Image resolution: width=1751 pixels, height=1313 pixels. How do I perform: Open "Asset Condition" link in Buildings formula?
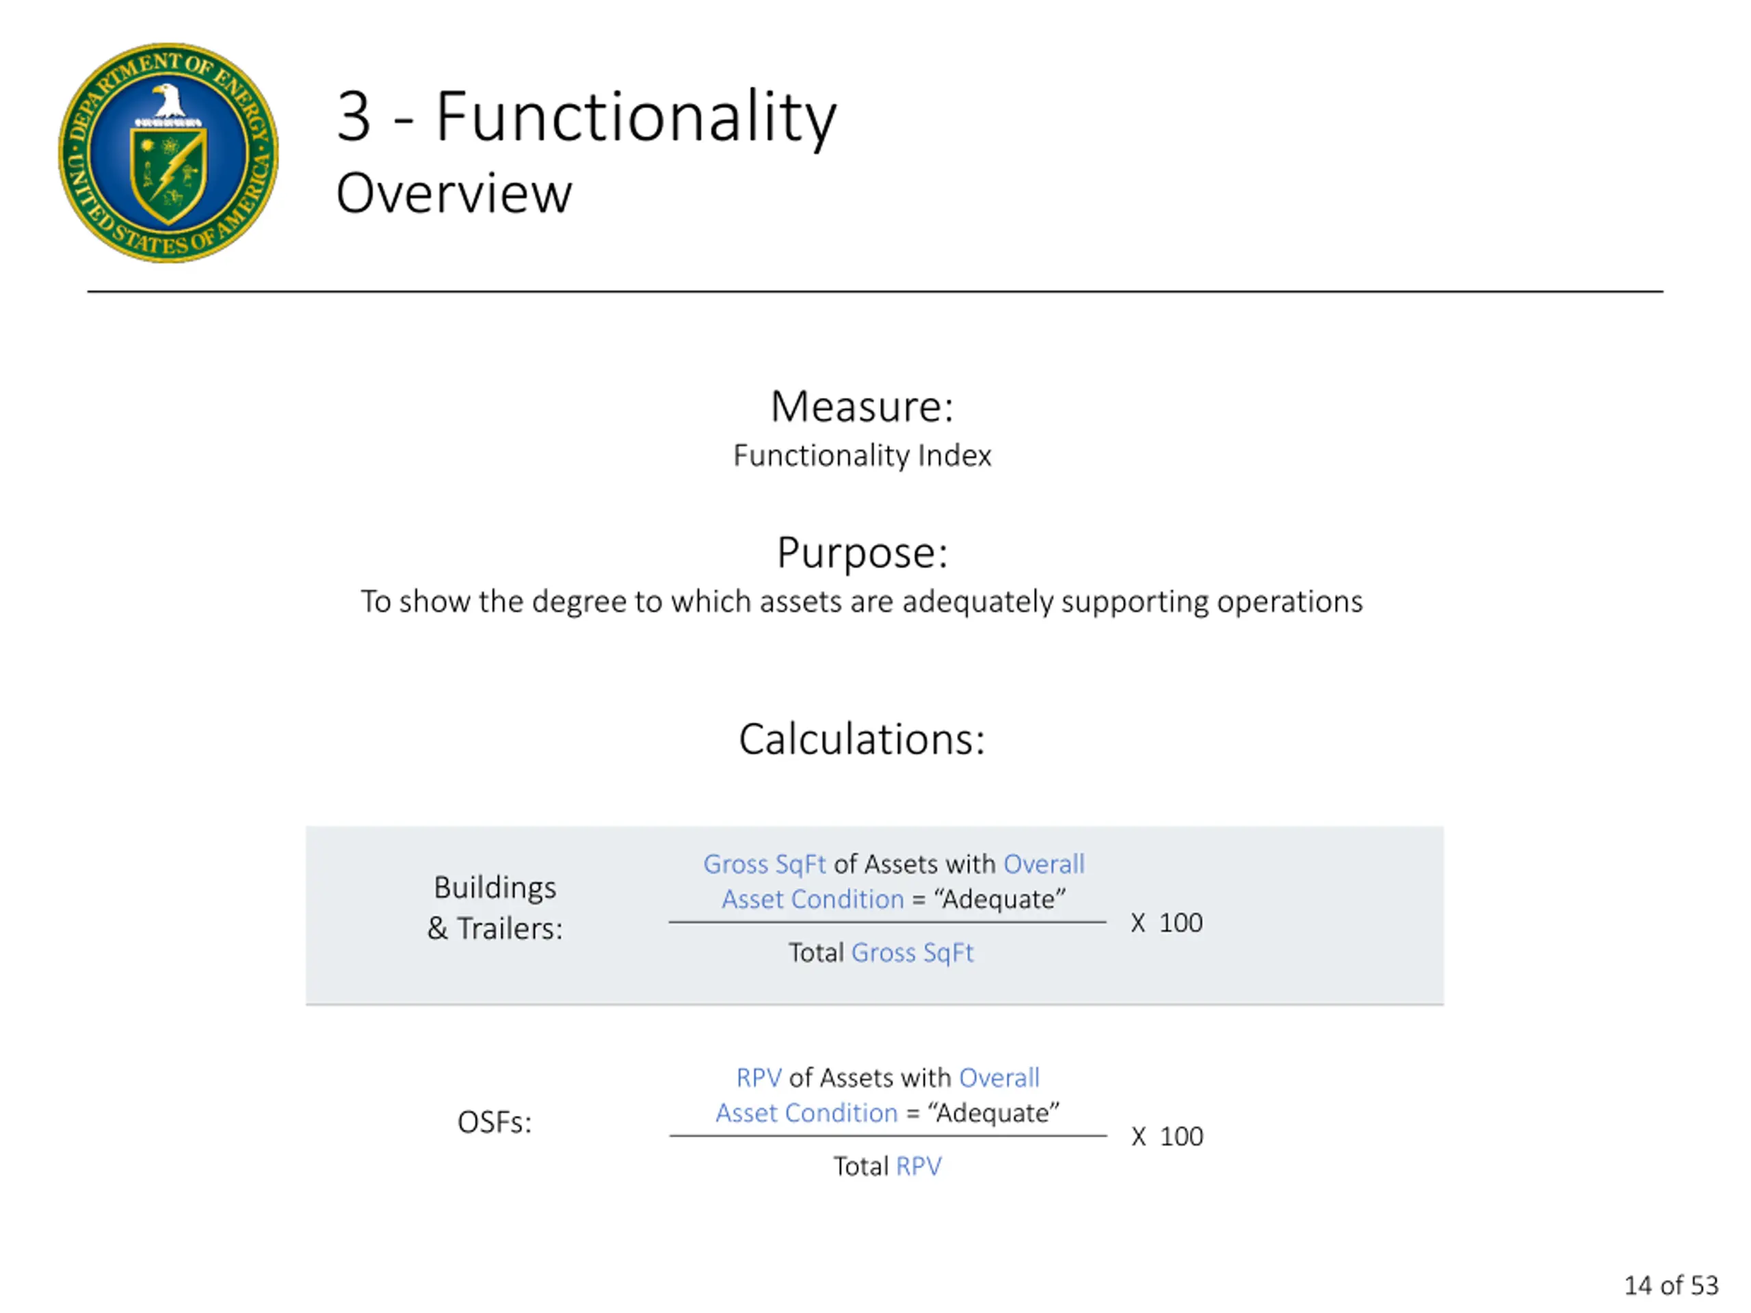pyautogui.click(x=812, y=900)
